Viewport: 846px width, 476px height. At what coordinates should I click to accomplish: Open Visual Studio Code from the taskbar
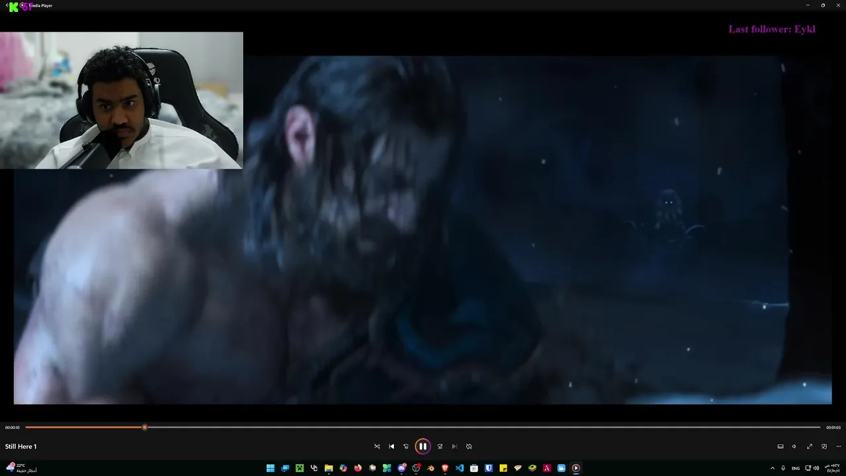coord(459,468)
